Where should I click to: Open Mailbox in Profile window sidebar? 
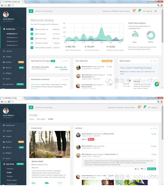13,142
